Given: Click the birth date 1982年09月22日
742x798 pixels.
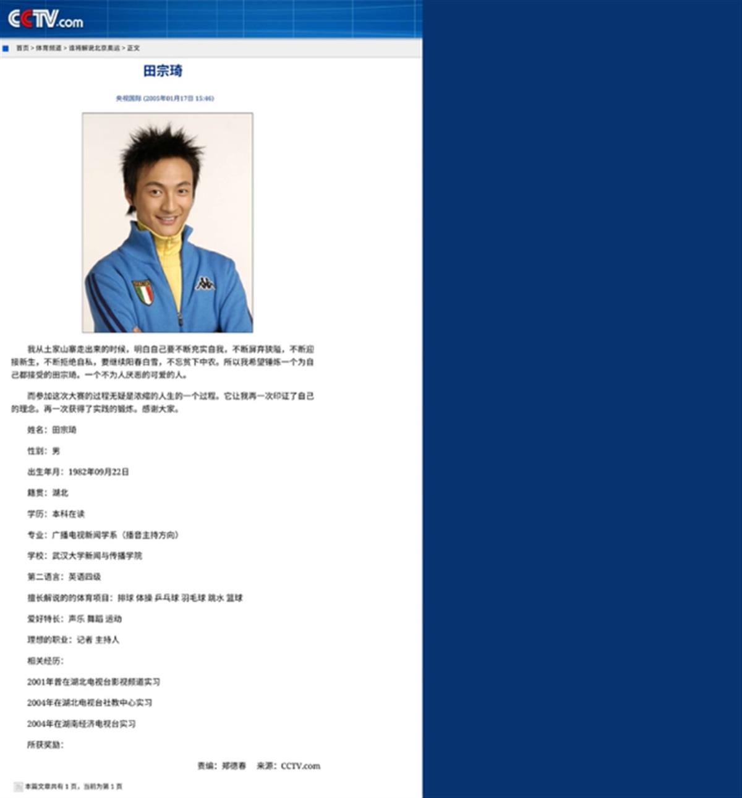Looking at the screenshot, I should coord(98,472).
